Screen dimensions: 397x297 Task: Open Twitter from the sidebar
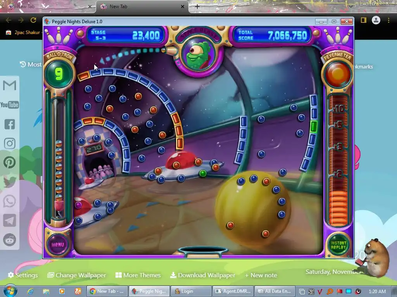click(10, 182)
